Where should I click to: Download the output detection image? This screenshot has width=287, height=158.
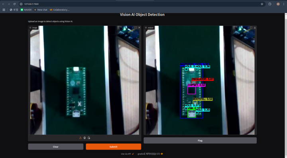click(x=255, y=28)
